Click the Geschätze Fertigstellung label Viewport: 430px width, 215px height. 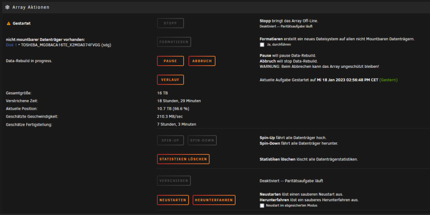[29, 124]
